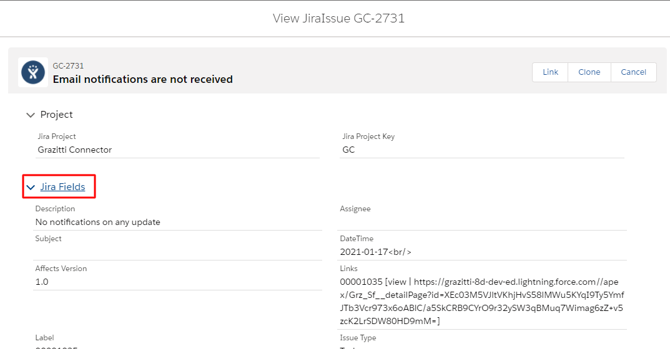670x349 pixels.
Task: Click the empty Assignee field
Action: click(x=482, y=222)
